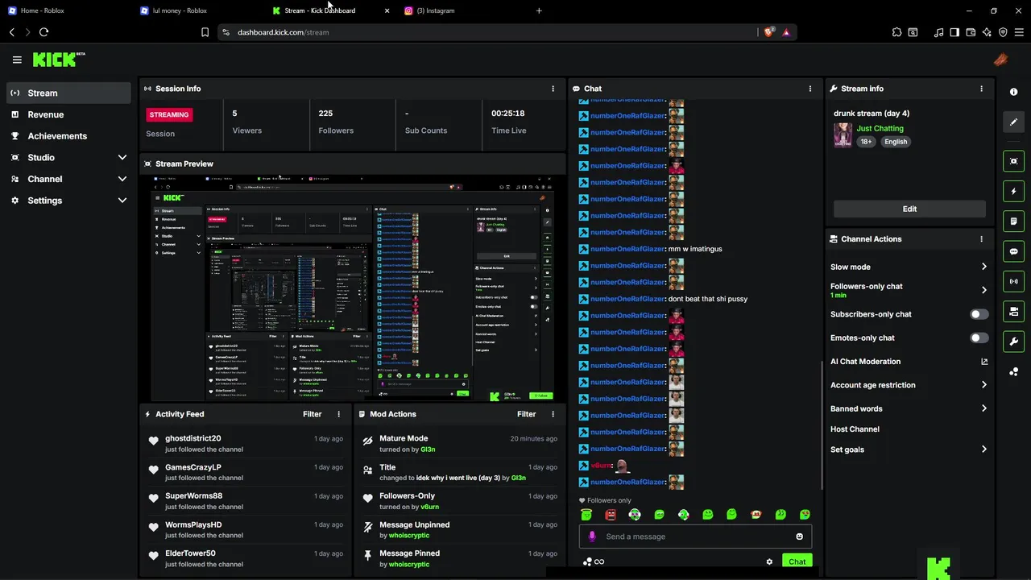This screenshot has width=1031, height=580.
Task: Click the v6urn username in chat
Action: coord(601,466)
